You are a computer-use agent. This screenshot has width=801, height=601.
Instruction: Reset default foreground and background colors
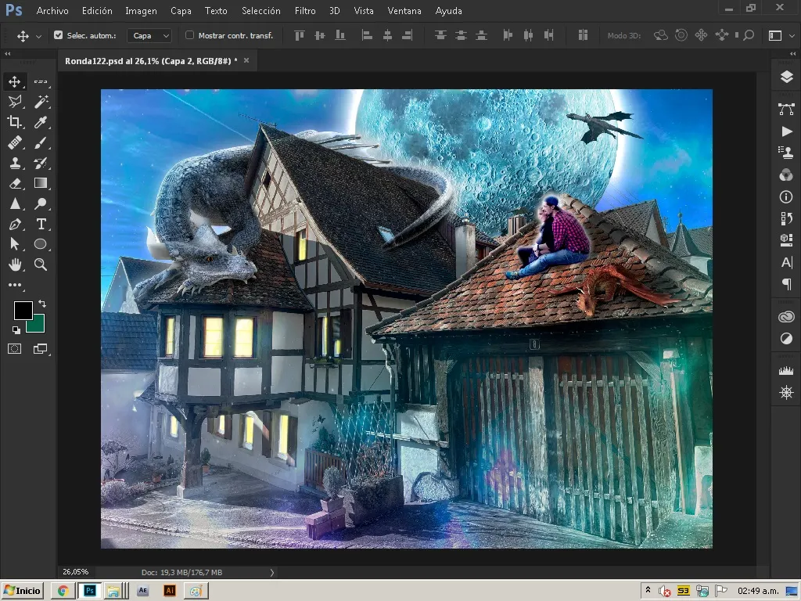[x=16, y=330]
